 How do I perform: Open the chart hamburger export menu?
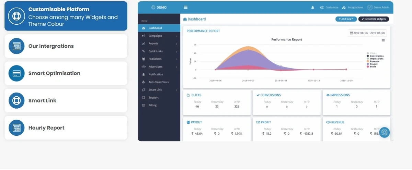coord(383,40)
